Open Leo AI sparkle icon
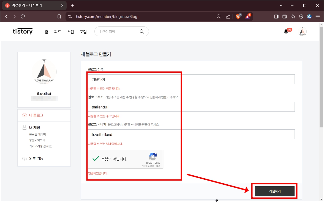 293,17
